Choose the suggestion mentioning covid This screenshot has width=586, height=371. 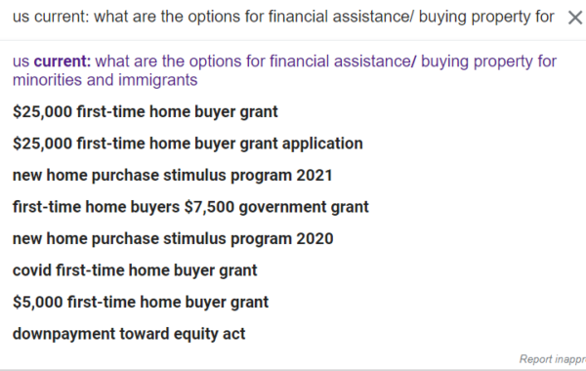(x=135, y=270)
